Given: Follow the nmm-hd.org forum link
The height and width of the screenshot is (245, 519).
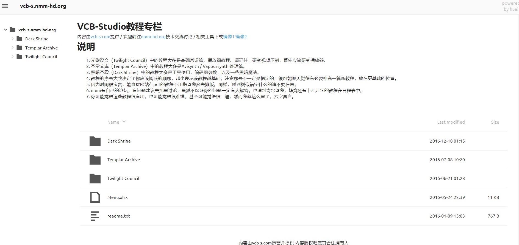Looking at the screenshot, I should point(153,37).
